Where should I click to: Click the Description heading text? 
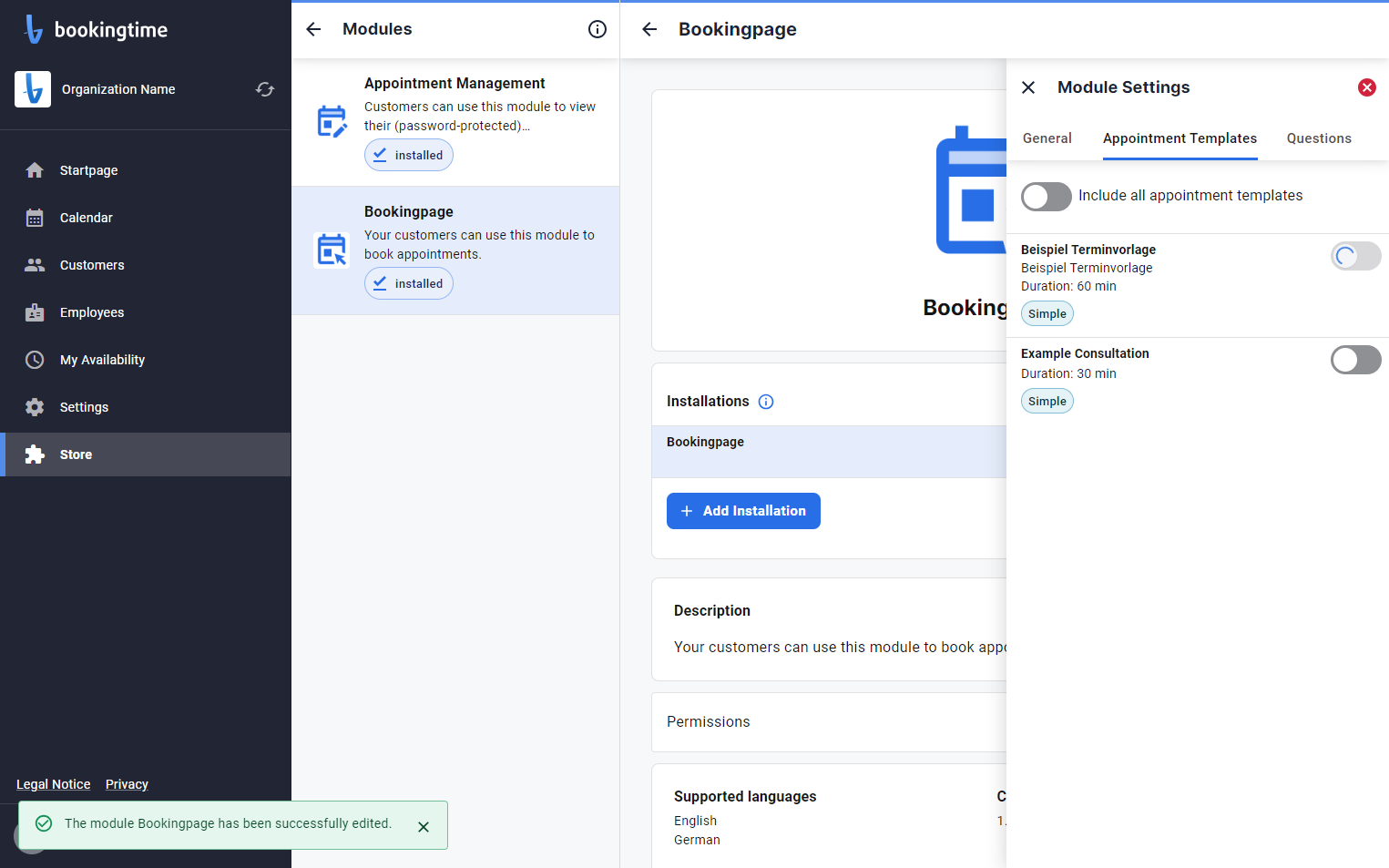tap(712, 610)
